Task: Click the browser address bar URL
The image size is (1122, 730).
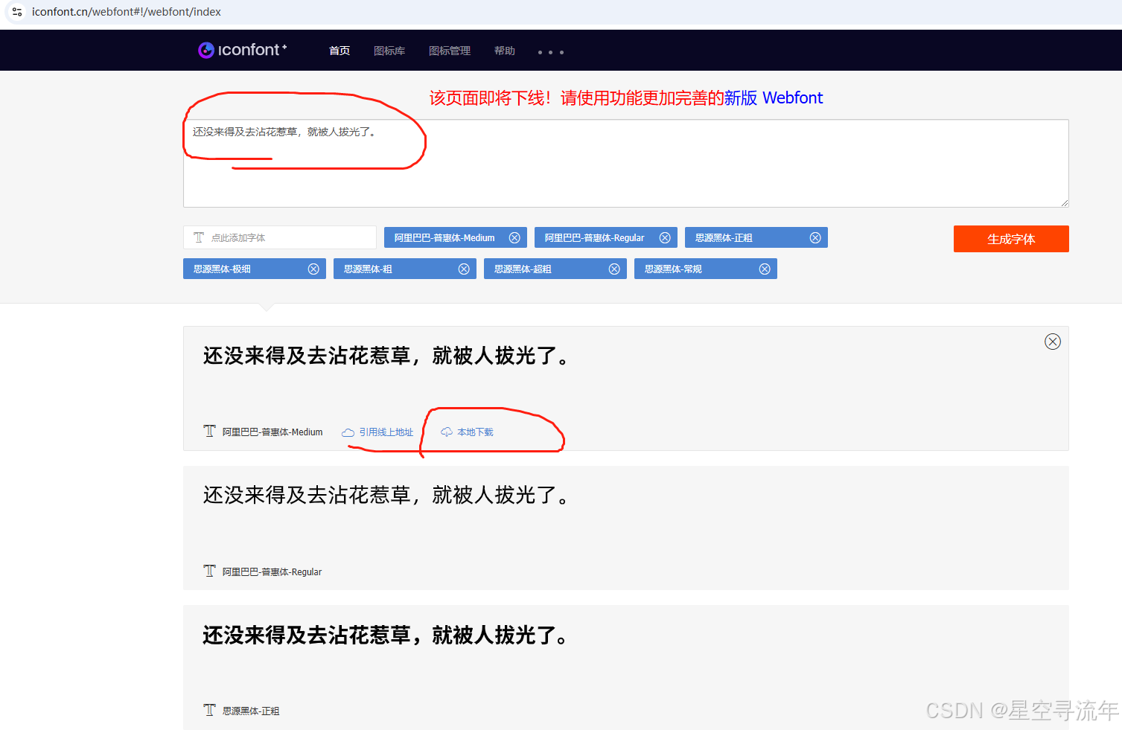Action: (x=127, y=12)
